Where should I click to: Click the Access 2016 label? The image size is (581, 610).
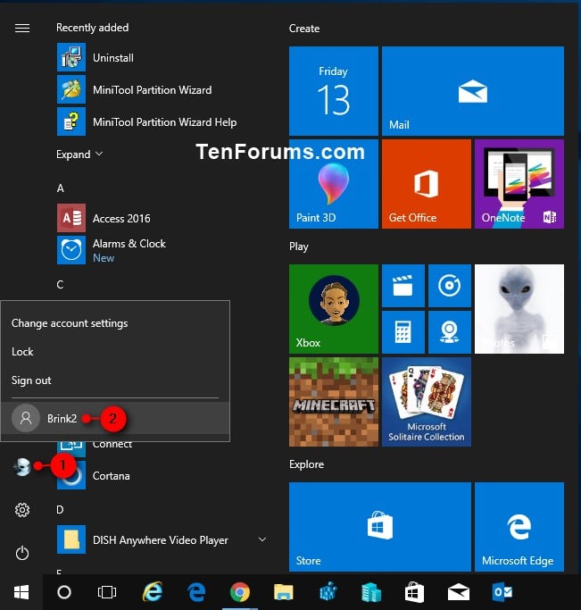[121, 218]
